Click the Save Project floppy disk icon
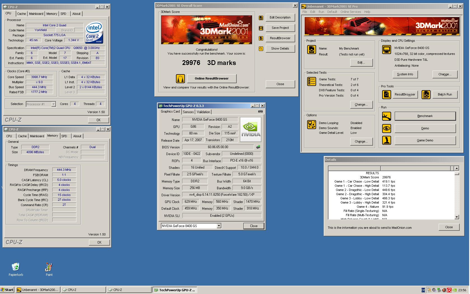This screenshot has width=470, height=294. pyautogui.click(x=261, y=28)
